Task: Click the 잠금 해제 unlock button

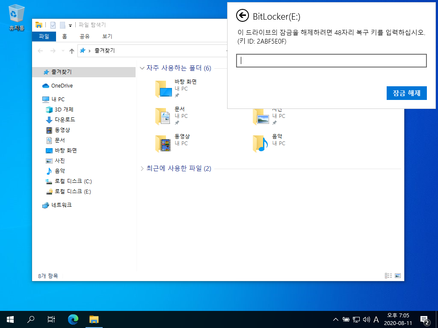Action: 406,93
